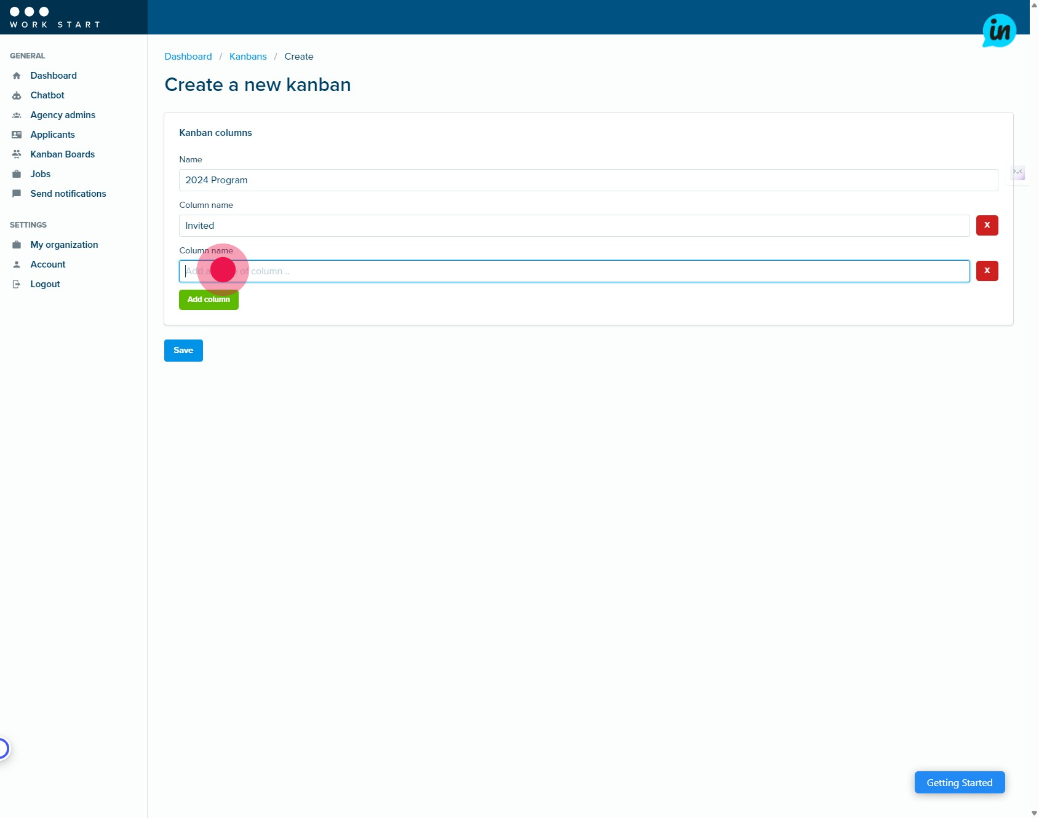Click the Chatbot robot icon
1039x818 pixels.
pos(17,95)
